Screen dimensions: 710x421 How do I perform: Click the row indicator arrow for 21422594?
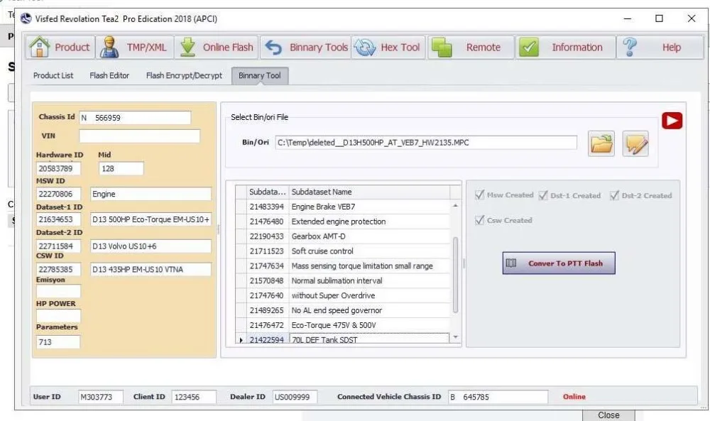pos(241,340)
